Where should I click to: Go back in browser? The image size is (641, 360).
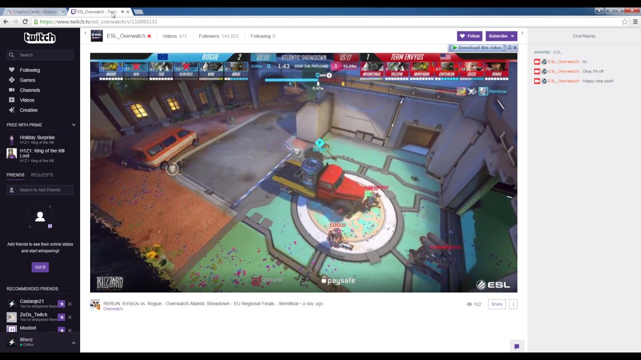(6, 21)
